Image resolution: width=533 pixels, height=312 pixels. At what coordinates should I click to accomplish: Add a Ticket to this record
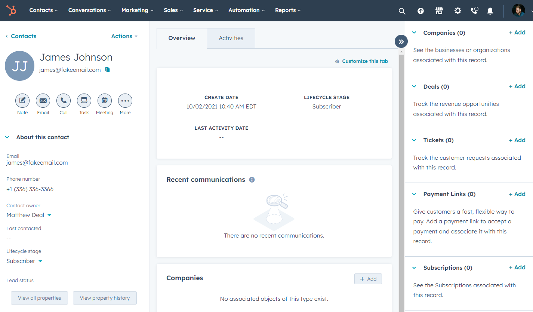517,140
